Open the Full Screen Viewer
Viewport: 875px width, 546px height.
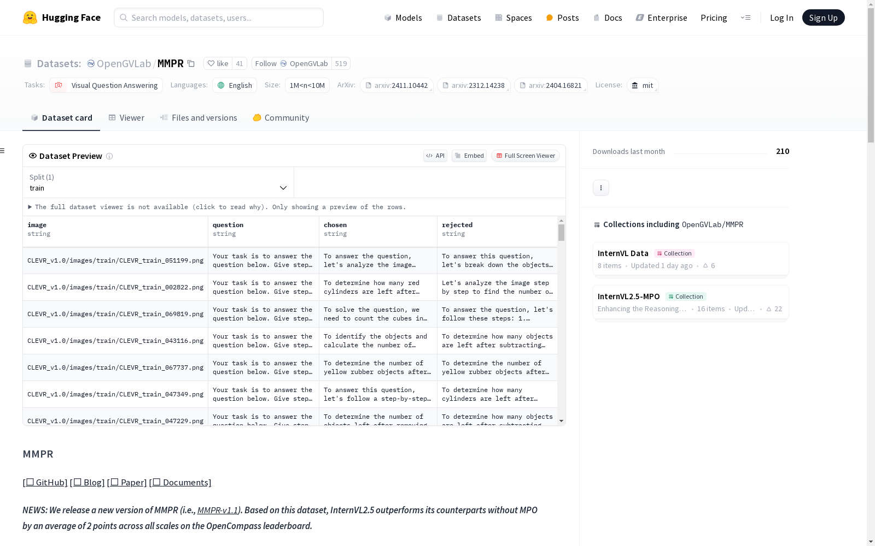pos(526,156)
